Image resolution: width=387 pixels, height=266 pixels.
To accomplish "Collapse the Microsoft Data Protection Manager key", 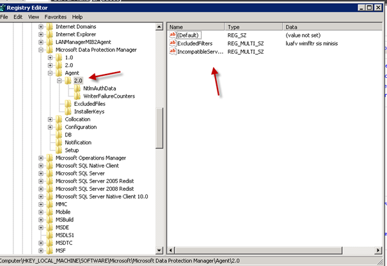I will pyautogui.click(x=41, y=50).
